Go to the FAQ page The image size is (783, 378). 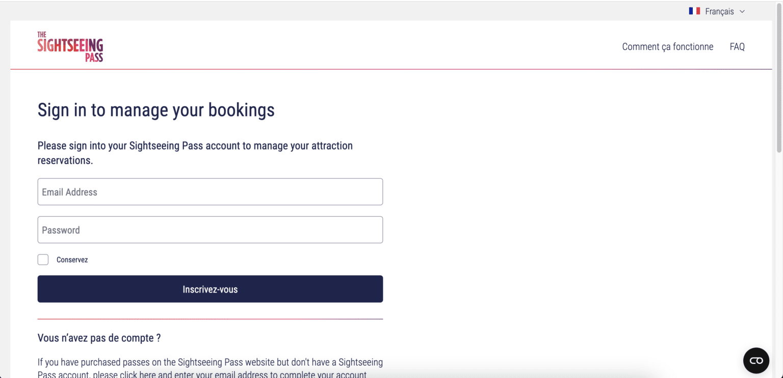coord(737,47)
